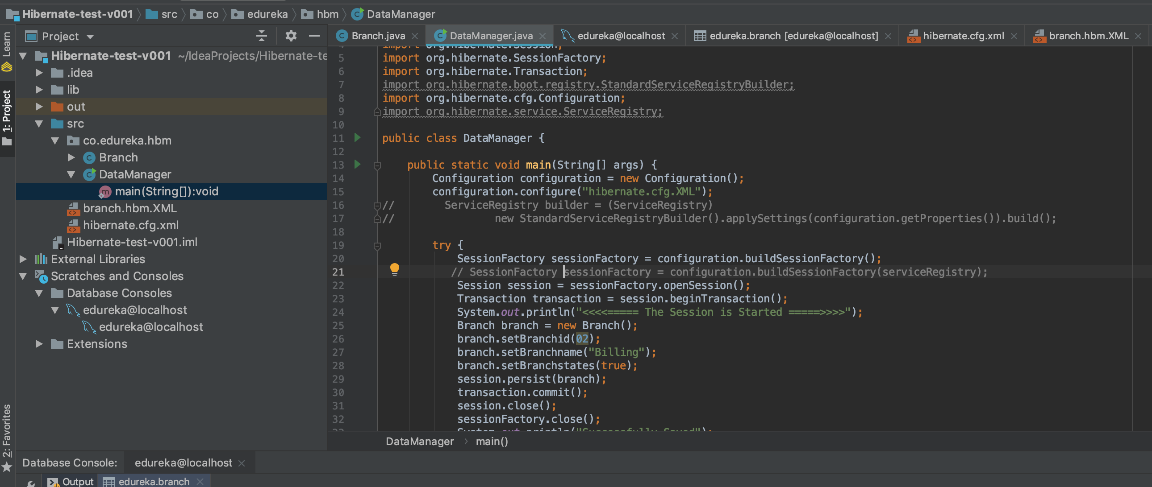
Task: Select branch.hbm.XML in project tree
Action: pos(129,208)
